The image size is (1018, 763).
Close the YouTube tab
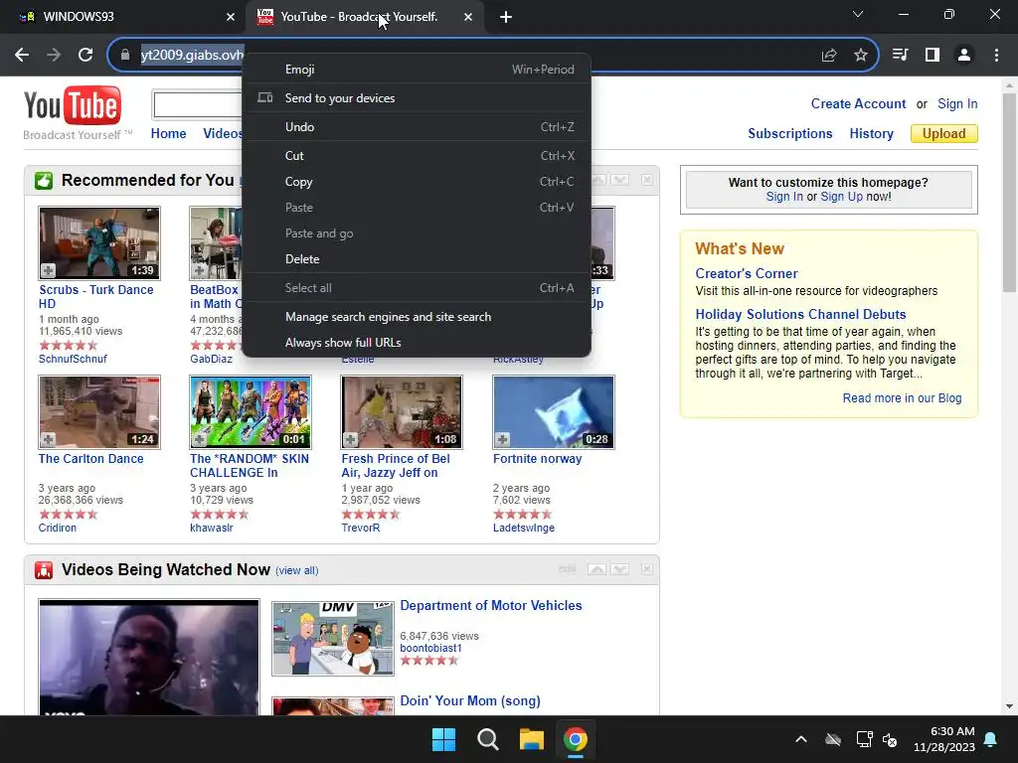click(x=468, y=17)
